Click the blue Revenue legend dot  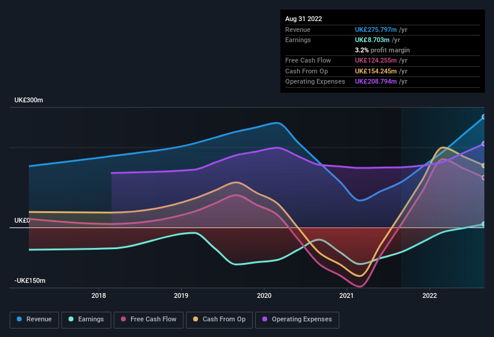19,319
